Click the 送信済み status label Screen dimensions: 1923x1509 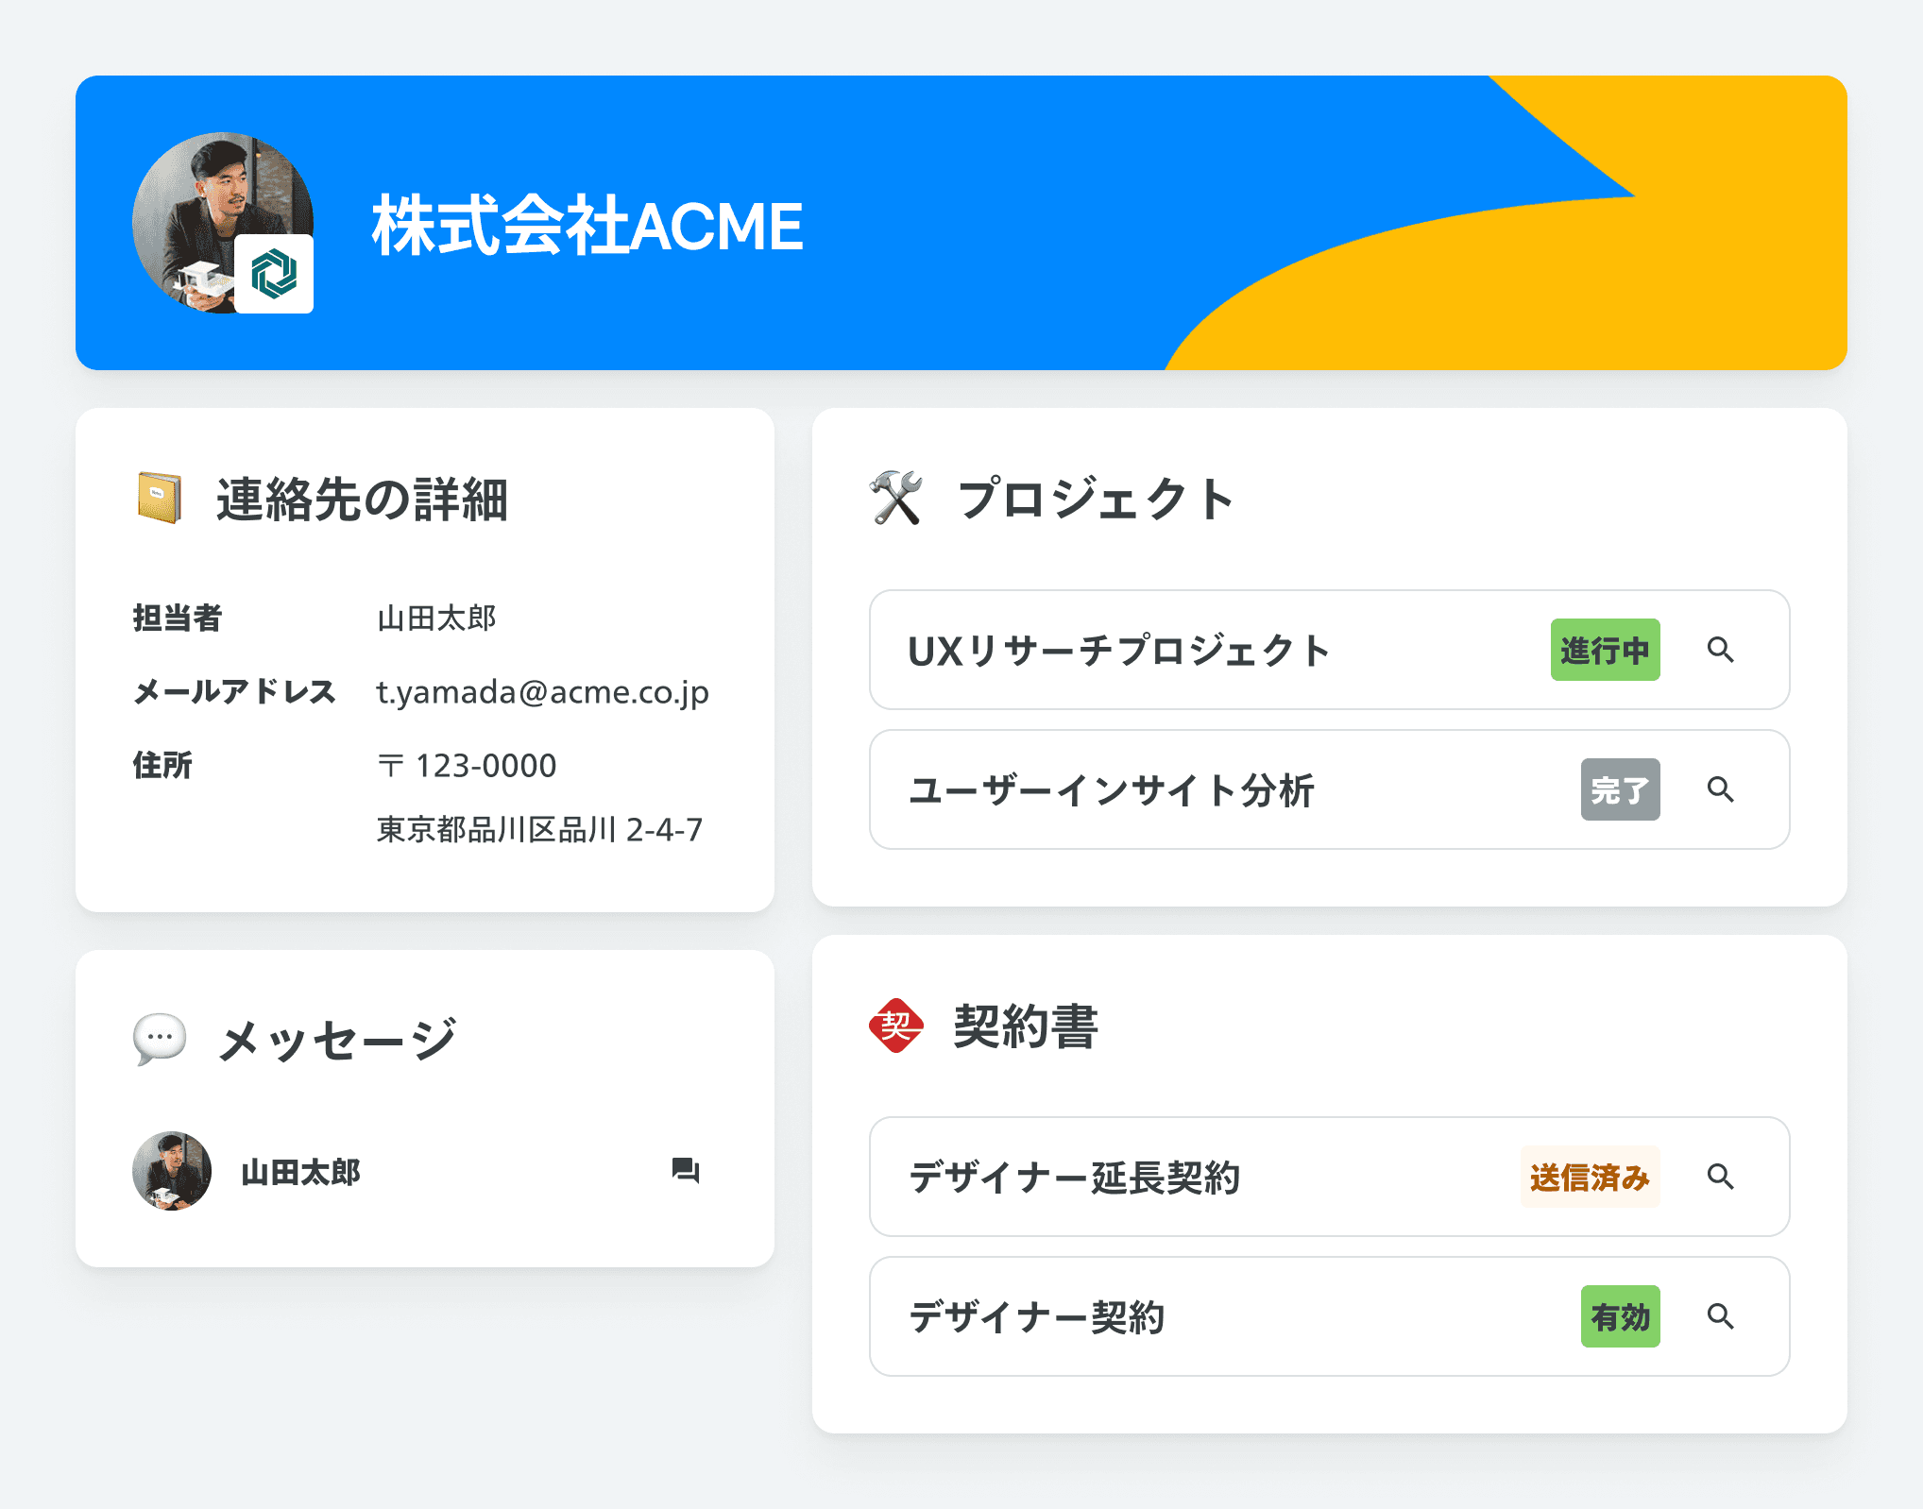pyautogui.click(x=1590, y=1177)
